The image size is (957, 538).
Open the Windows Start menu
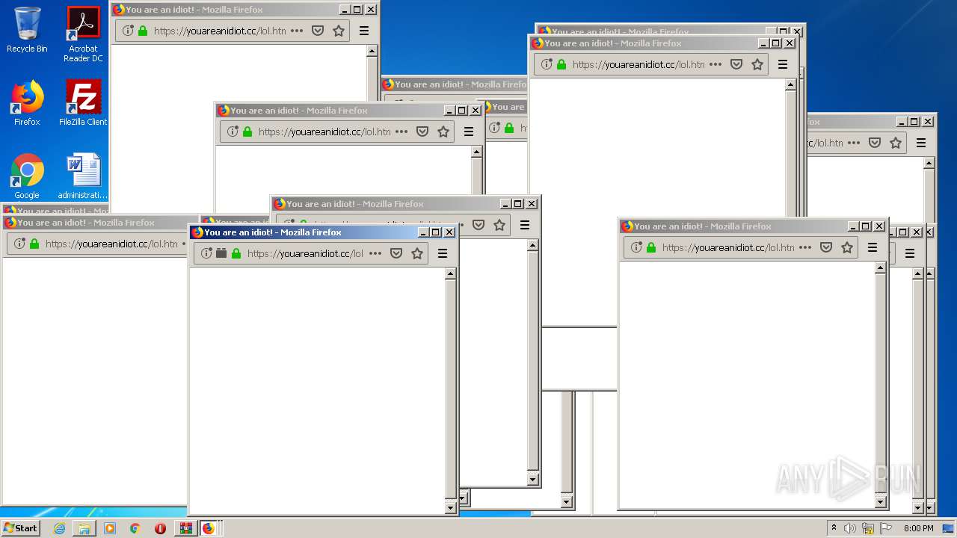point(20,528)
